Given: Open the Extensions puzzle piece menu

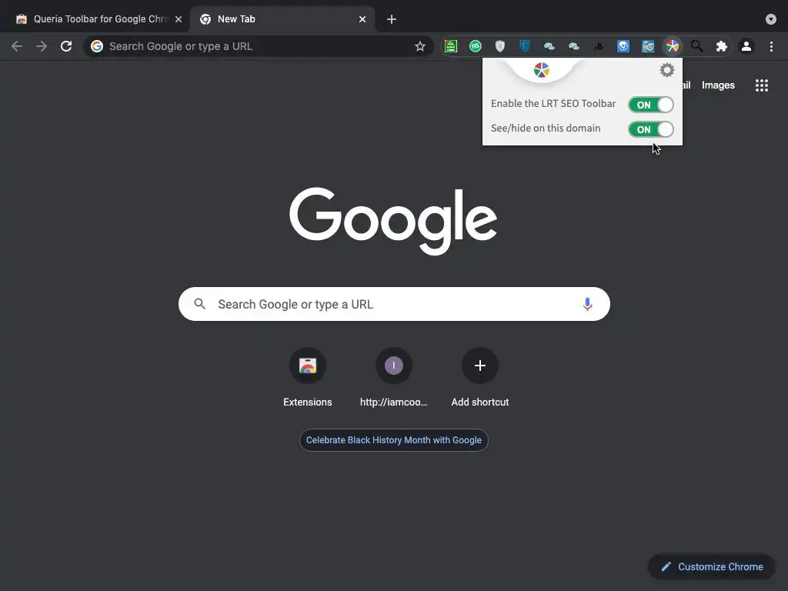Looking at the screenshot, I should [x=722, y=46].
